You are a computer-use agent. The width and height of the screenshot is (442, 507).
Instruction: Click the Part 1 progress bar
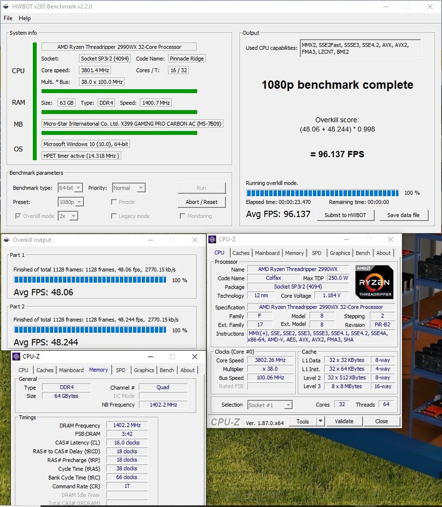pyautogui.click(x=90, y=280)
